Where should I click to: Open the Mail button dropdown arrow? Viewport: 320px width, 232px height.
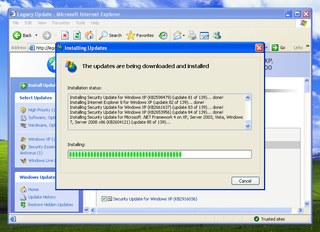point(184,35)
